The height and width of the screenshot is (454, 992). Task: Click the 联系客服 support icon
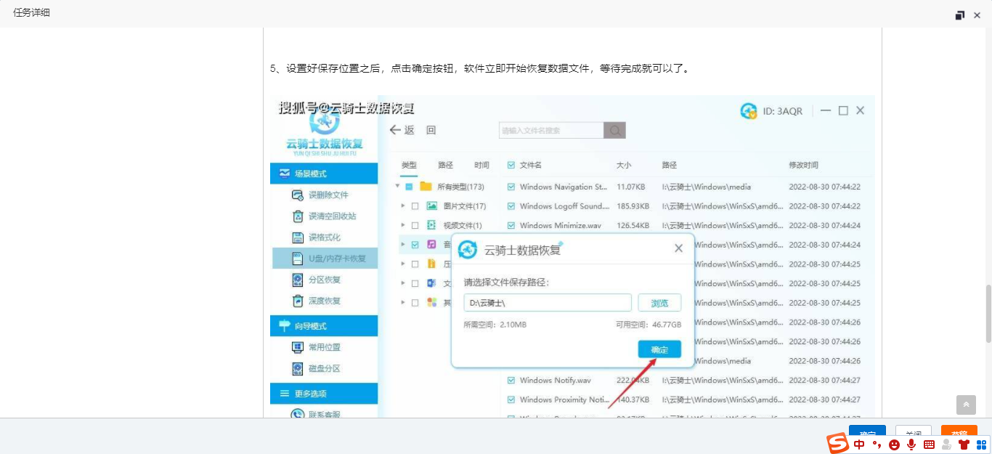point(297,414)
